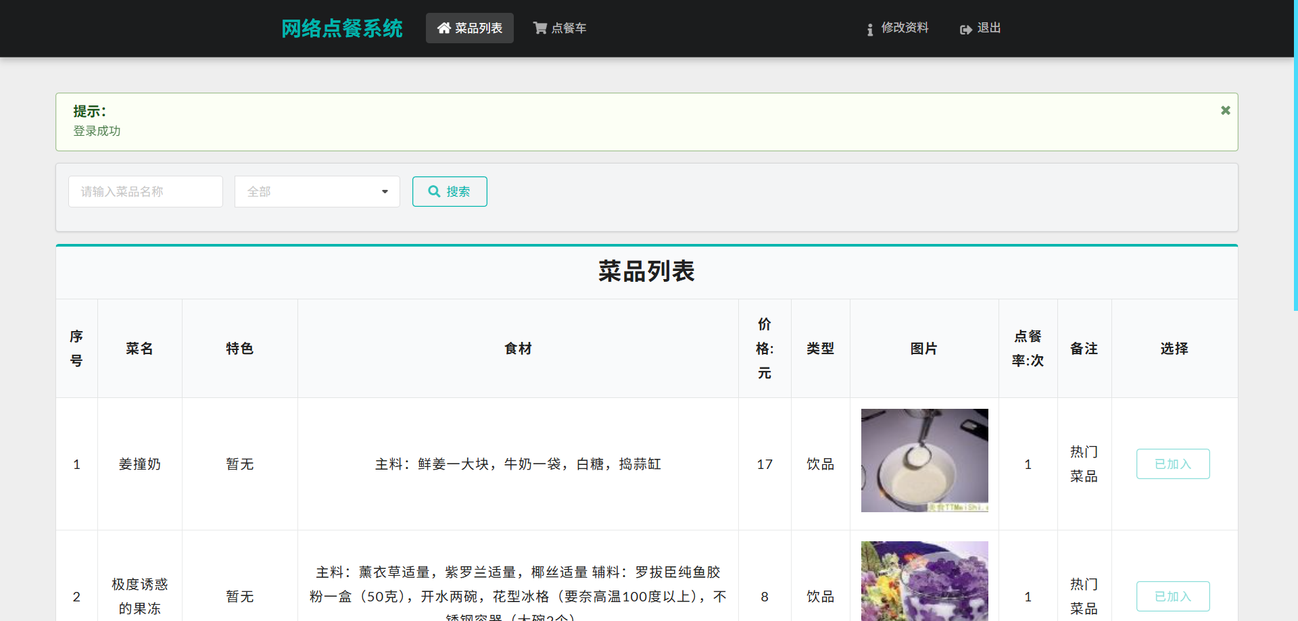Image resolution: width=1298 pixels, height=621 pixels.
Task: Dismiss the 登录成功 alert with the X
Action: tap(1226, 110)
